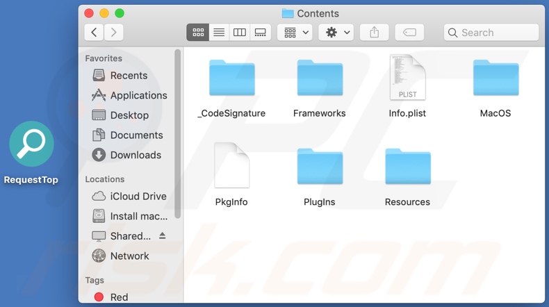Click the Recents sidebar icon
The image size is (549, 307).
(x=99, y=75)
